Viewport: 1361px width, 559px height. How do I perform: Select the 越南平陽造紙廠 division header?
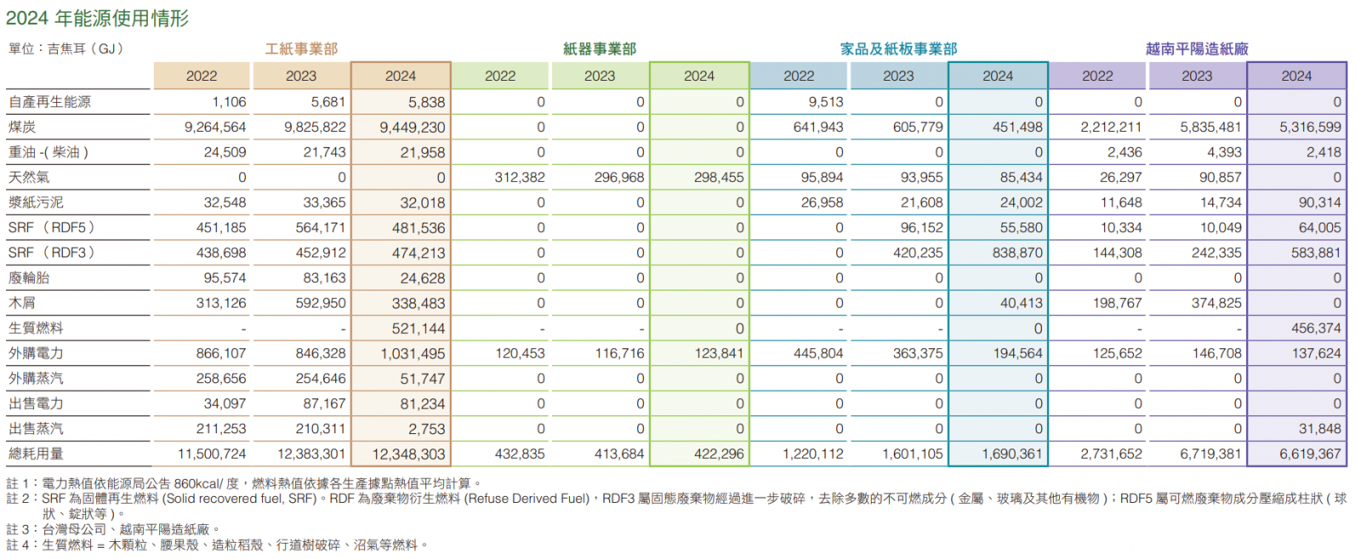tap(1197, 49)
